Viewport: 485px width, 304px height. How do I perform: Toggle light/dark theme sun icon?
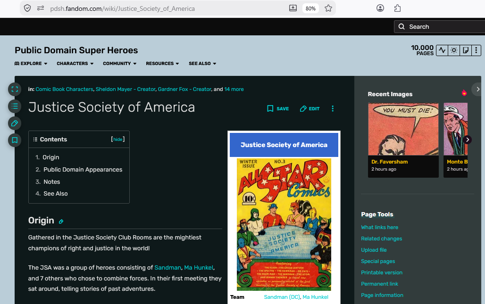454,50
